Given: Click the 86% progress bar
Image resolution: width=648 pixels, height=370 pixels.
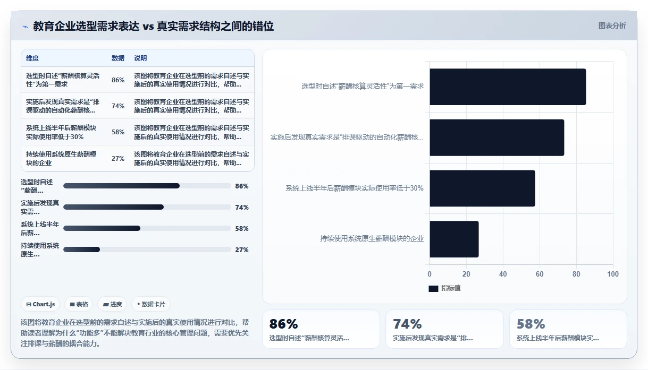Looking at the screenshot, I should (x=147, y=186).
